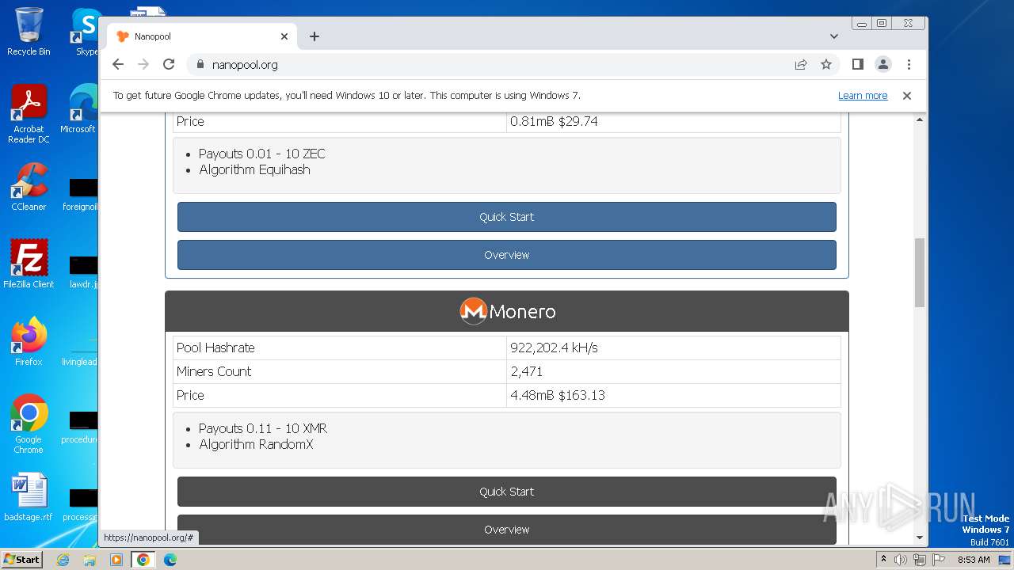Open Microsoft Edge from the taskbar
The width and height of the screenshot is (1014, 570).
pyautogui.click(x=170, y=560)
